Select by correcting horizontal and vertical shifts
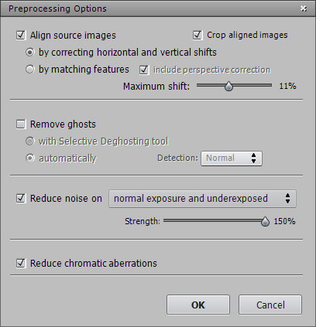 click(x=30, y=53)
